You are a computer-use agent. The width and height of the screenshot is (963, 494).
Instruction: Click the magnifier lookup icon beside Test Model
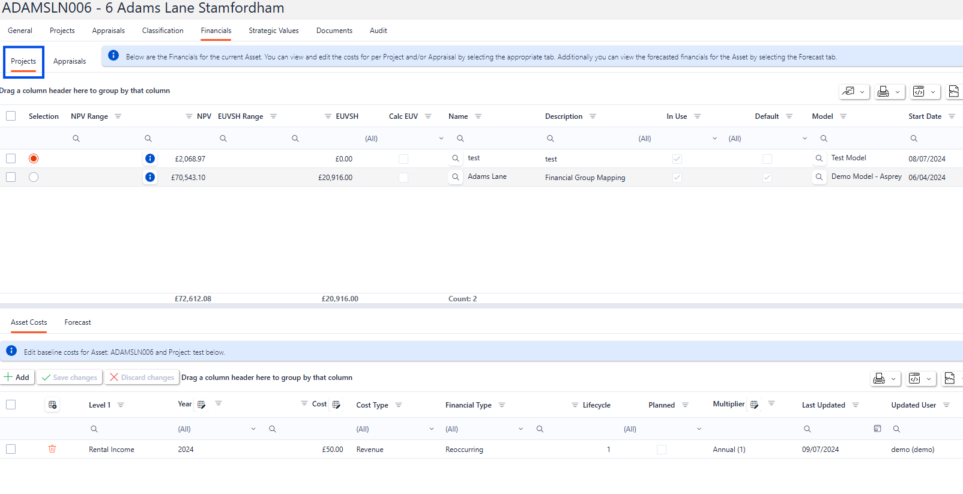pos(819,158)
